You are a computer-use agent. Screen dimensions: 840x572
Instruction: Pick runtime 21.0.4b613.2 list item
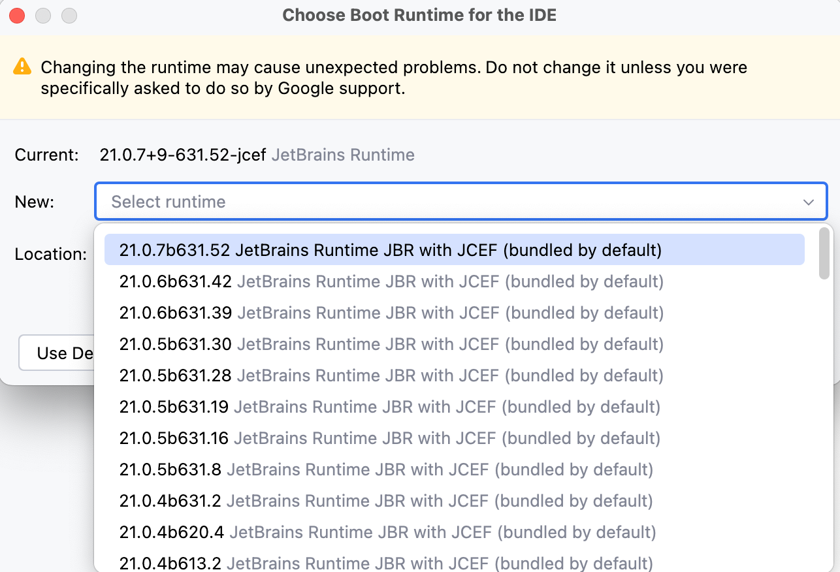(x=455, y=561)
